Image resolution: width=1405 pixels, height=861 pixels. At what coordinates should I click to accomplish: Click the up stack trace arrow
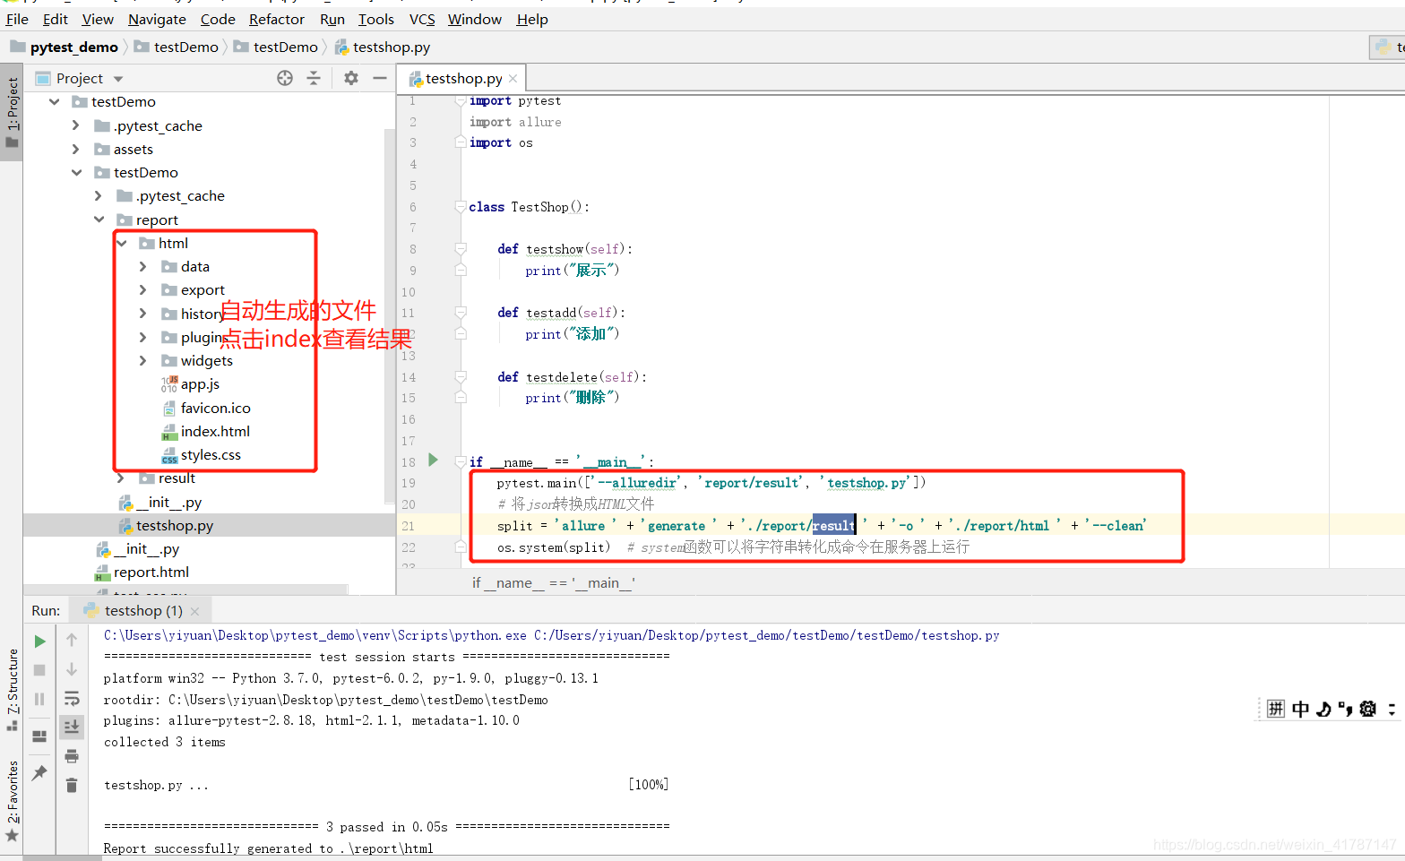[x=72, y=640]
